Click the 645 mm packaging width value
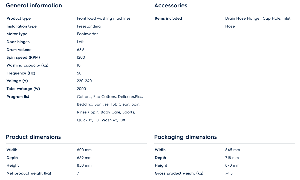 coord(232,150)
